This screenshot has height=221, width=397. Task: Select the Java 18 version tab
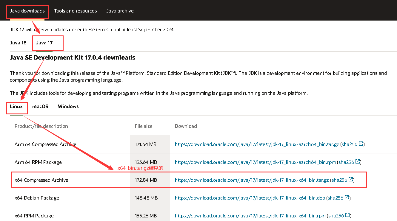tap(18, 43)
